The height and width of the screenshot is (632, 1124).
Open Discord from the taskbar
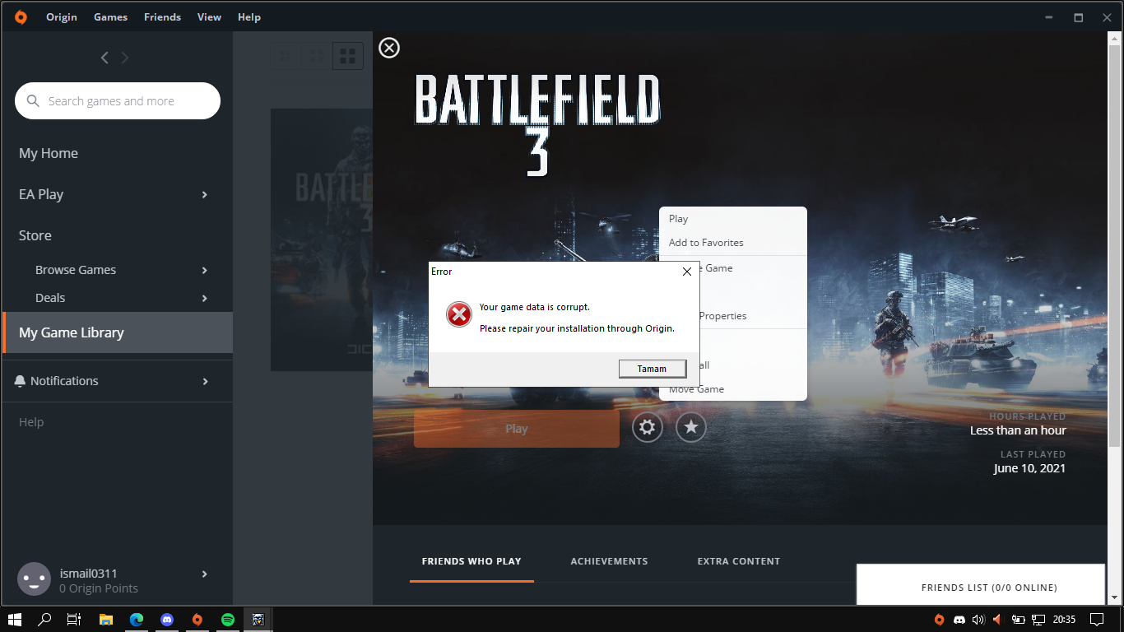click(x=167, y=620)
